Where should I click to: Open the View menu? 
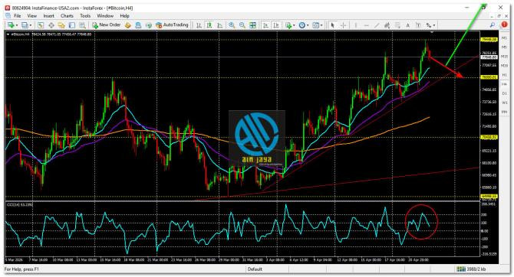31,16
